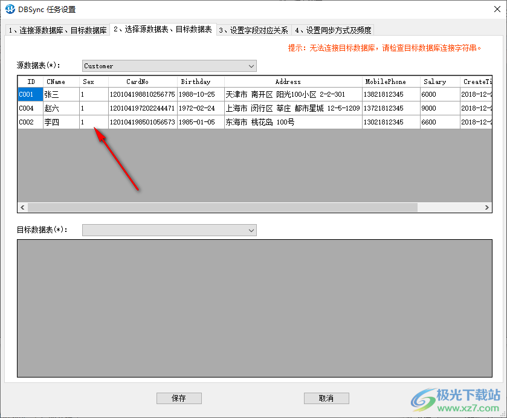Click salary cell 6000

point(440,94)
